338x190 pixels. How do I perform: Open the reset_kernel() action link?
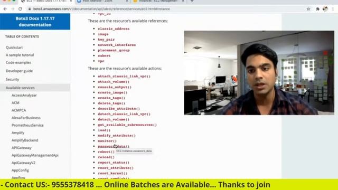112,173
